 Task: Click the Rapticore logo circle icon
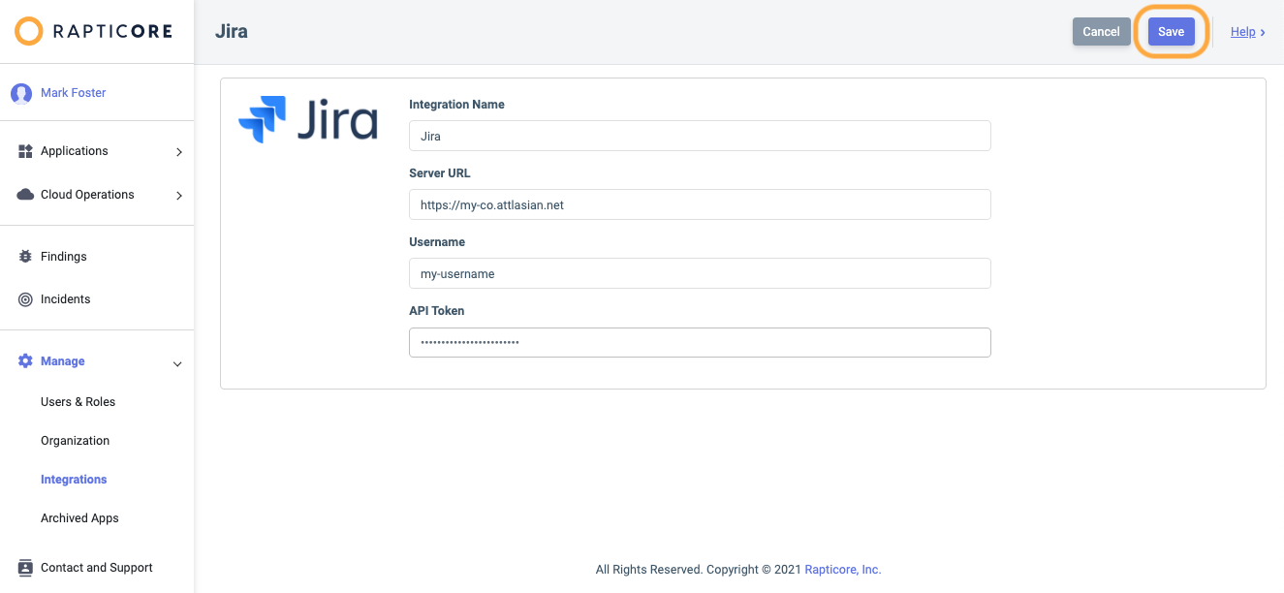click(x=29, y=31)
